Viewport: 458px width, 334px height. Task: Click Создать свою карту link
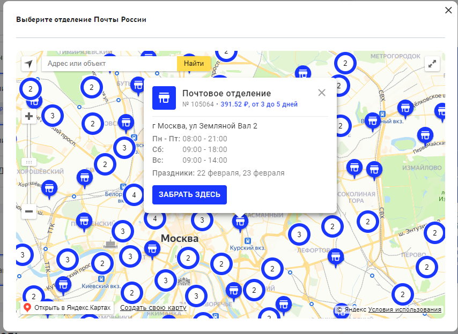(153, 308)
